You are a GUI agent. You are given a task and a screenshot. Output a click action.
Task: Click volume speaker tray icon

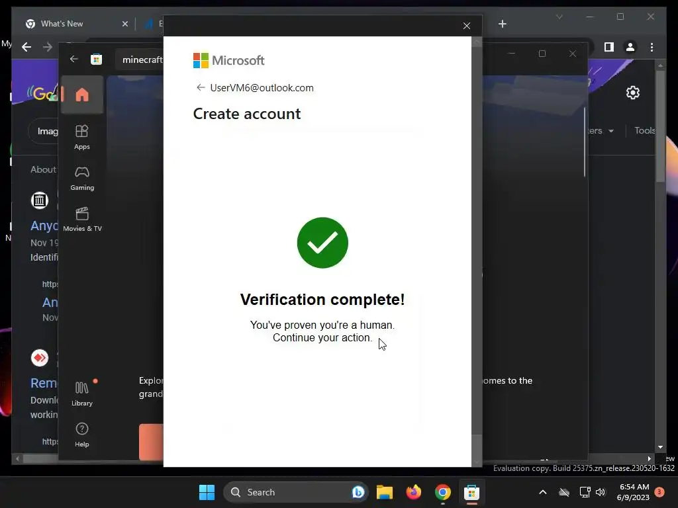[600, 492]
